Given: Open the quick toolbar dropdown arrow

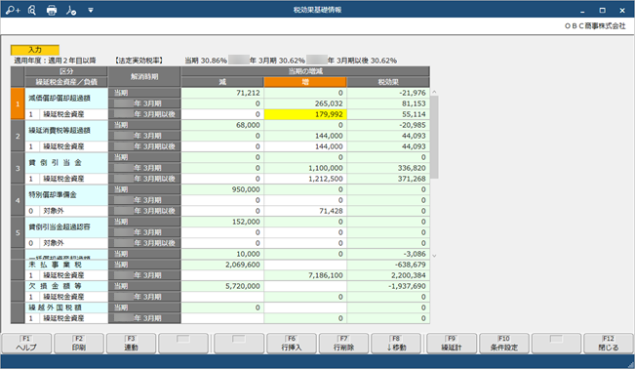Looking at the screenshot, I should [91, 10].
